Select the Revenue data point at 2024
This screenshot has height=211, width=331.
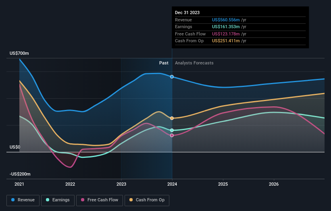[x=172, y=77]
